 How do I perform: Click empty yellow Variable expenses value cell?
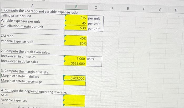(74, 102)
